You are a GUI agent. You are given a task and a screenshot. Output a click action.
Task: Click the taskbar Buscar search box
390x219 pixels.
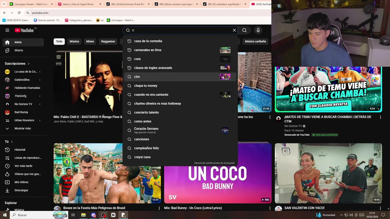(x=39, y=215)
